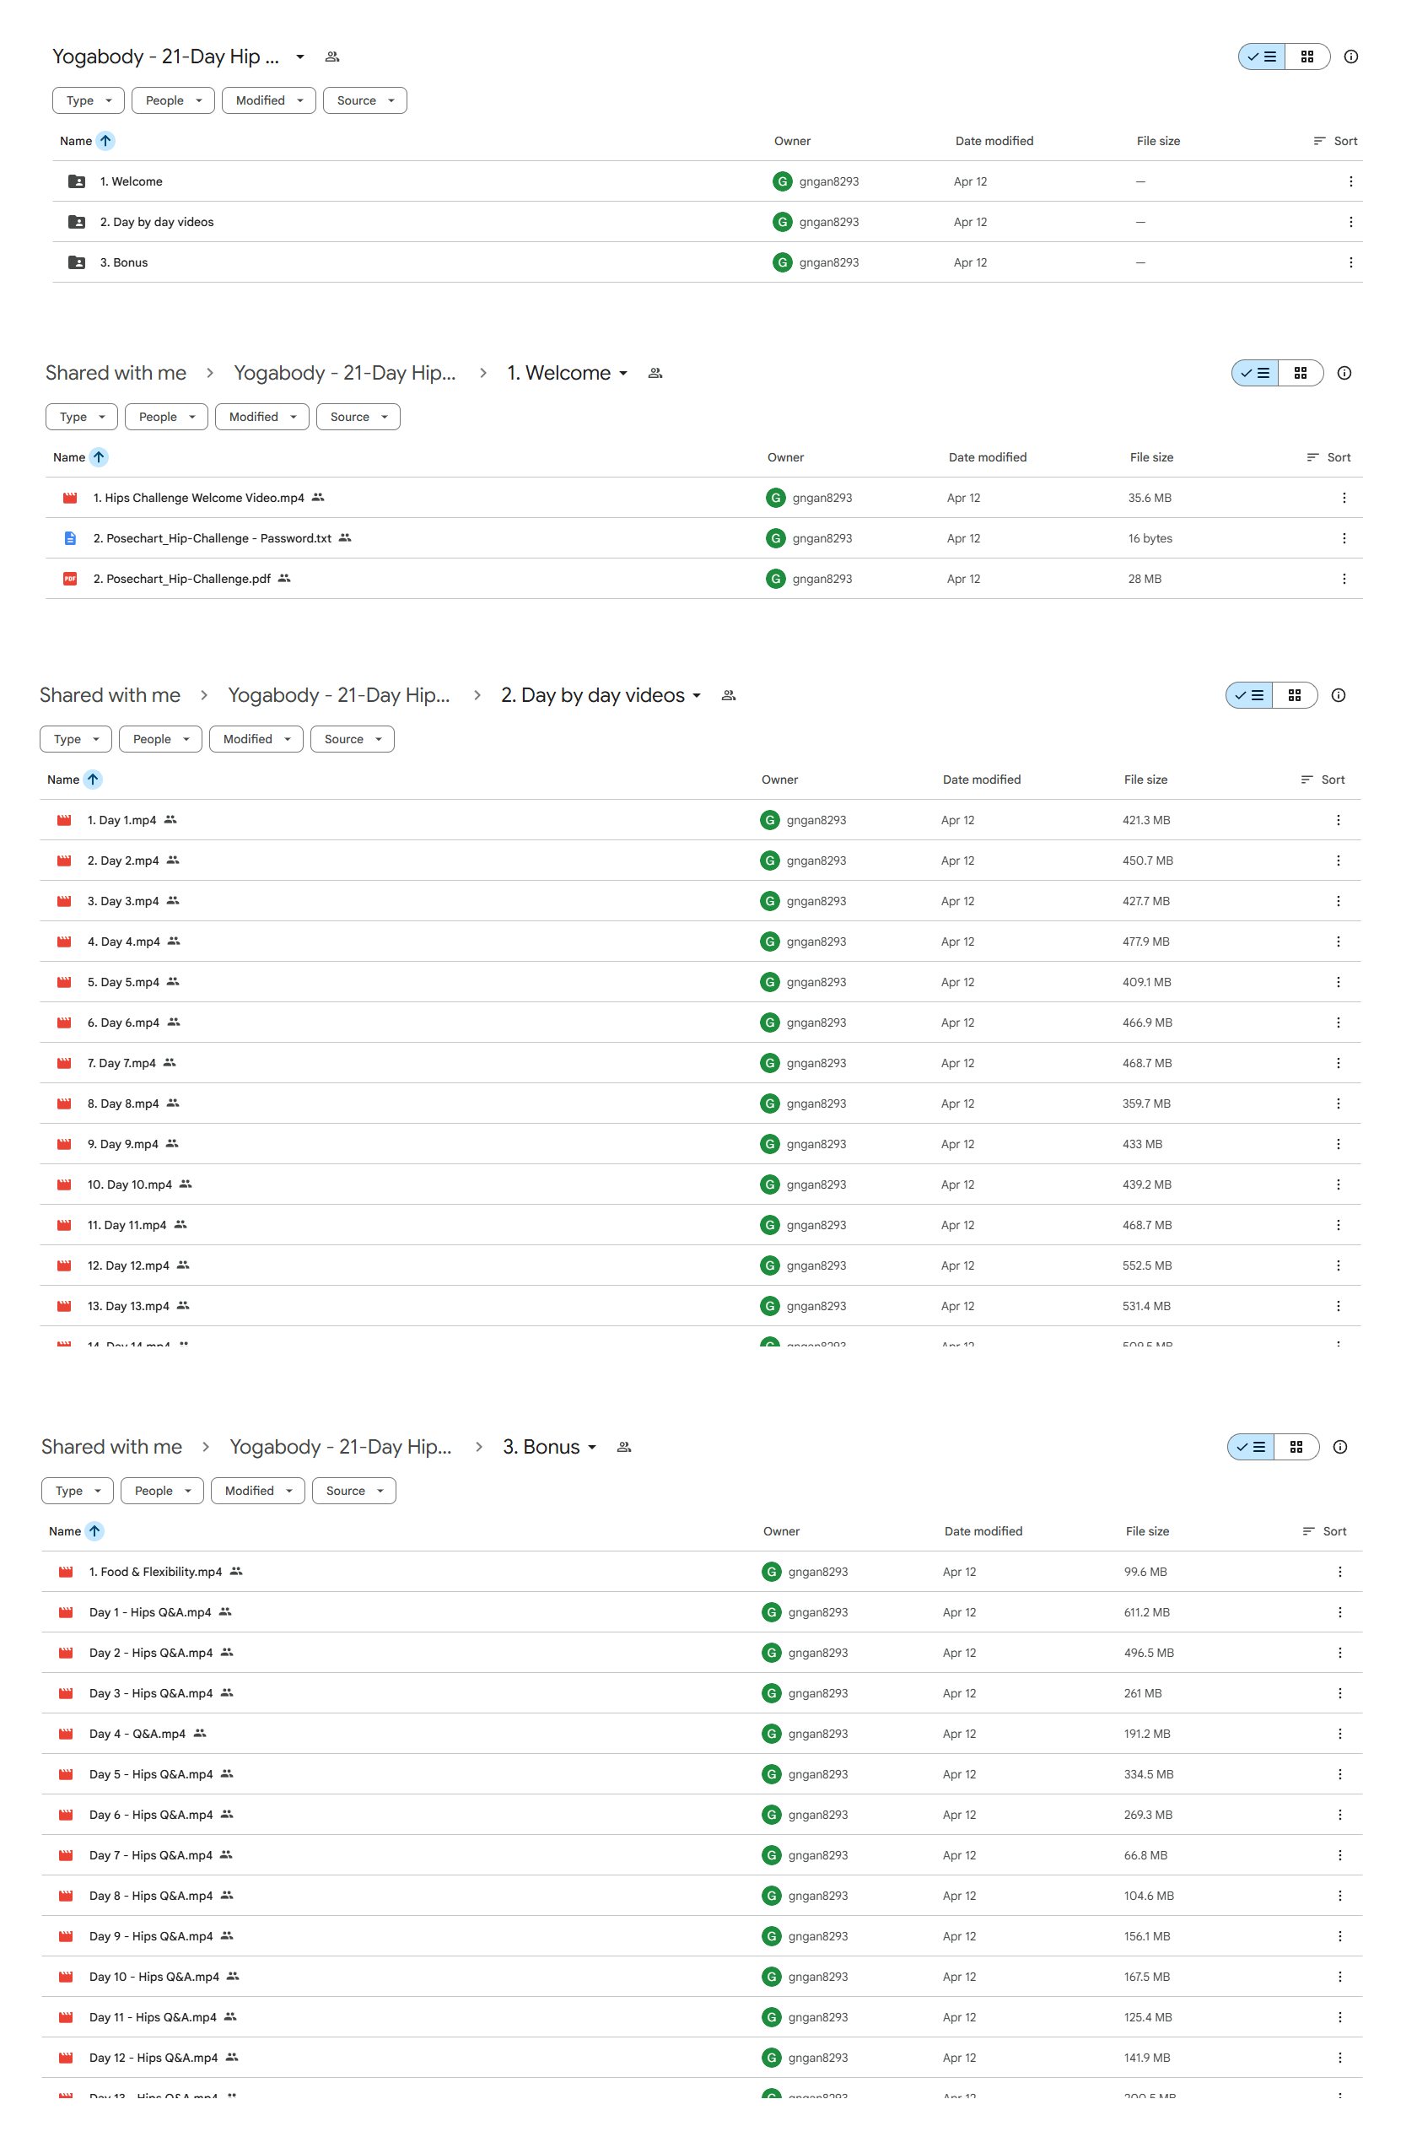
Task: Click Sort icon in '1. Welcome' section header
Action: pos(1312,458)
